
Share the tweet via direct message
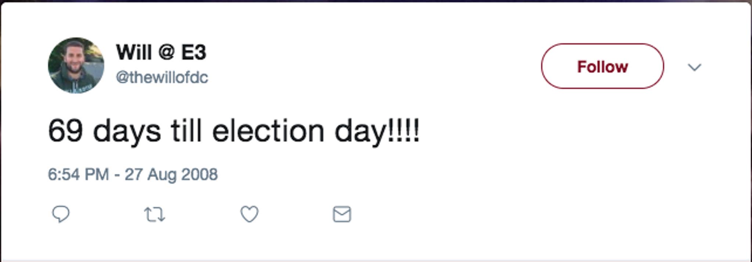coord(342,214)
